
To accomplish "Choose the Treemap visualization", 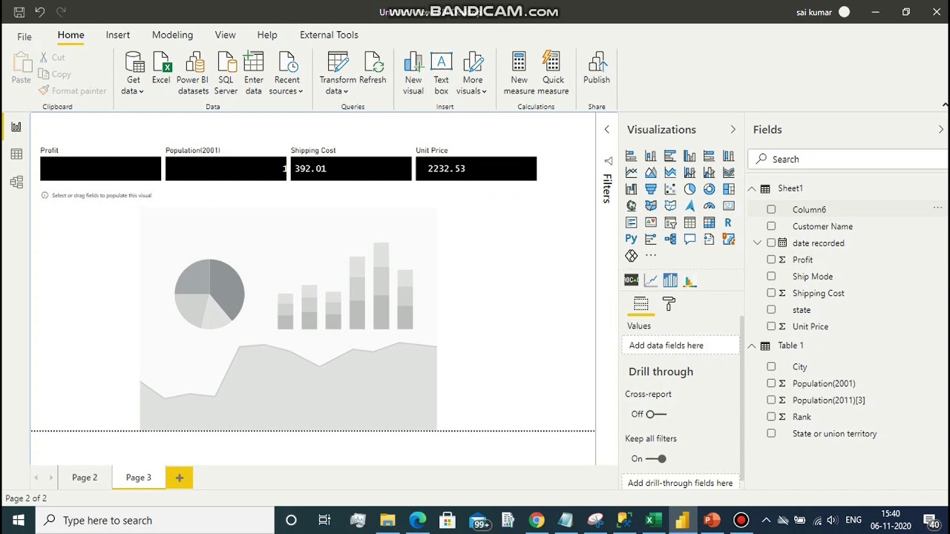I will click(x=728, y=189).
